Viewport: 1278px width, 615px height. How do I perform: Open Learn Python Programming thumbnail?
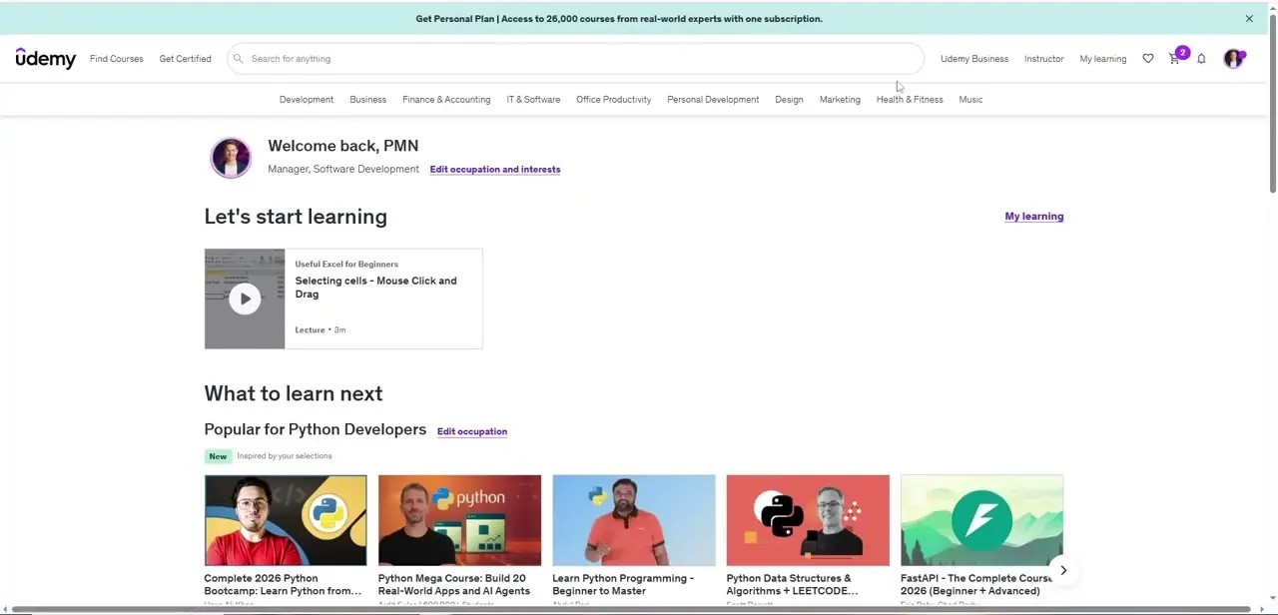[634, 520]
